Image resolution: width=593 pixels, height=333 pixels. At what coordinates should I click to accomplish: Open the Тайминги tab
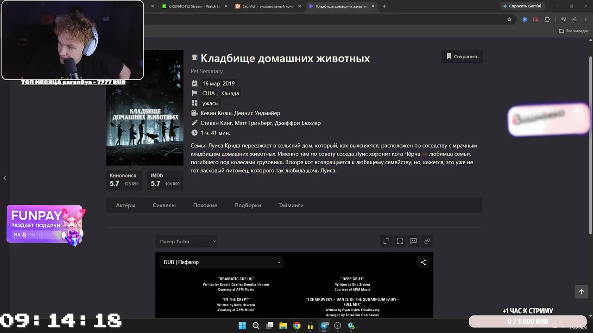tap(291, 205)
